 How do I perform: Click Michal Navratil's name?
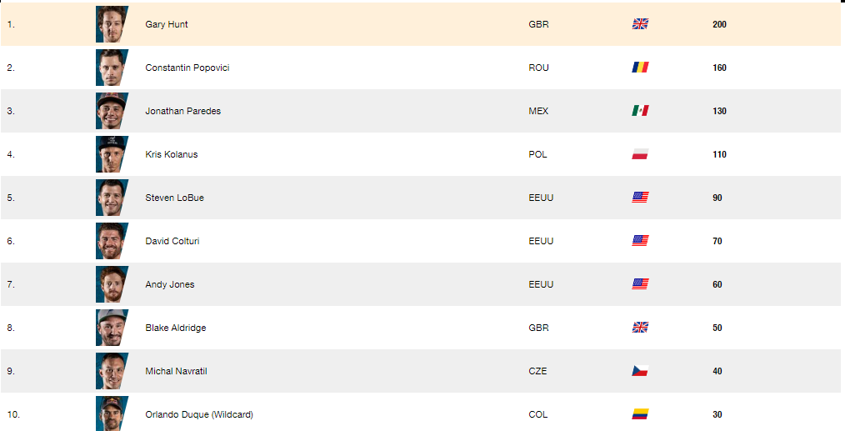coord(176,371)
